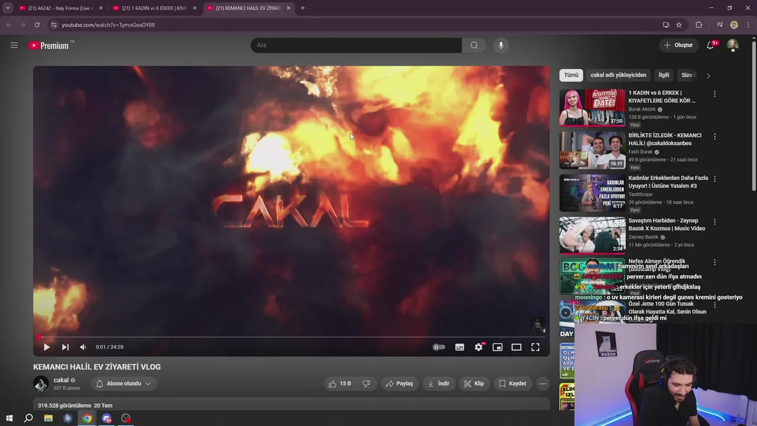Open the player settings gear
The image size is (757, 426).
[x=479, y=347]
